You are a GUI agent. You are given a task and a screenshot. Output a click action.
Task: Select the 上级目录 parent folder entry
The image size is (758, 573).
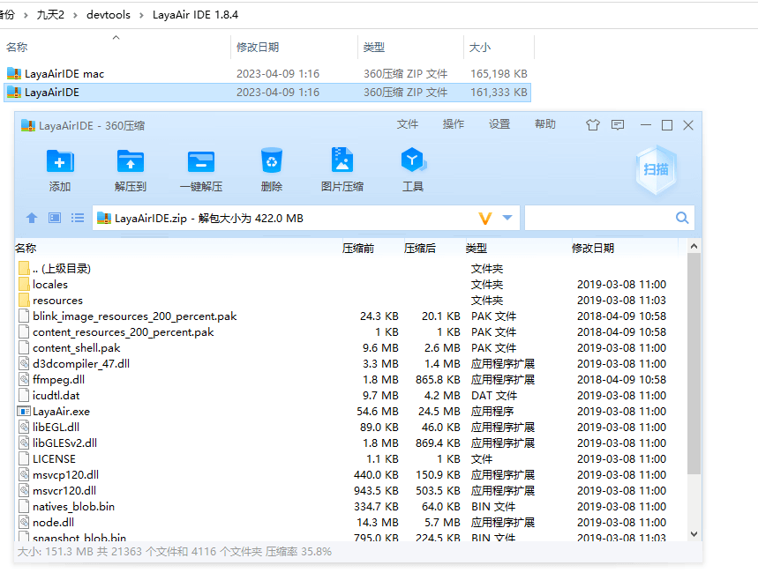click(x=350, y=268)
